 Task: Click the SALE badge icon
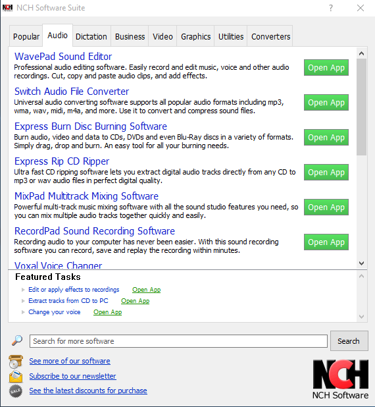click(x=16, y=391)
